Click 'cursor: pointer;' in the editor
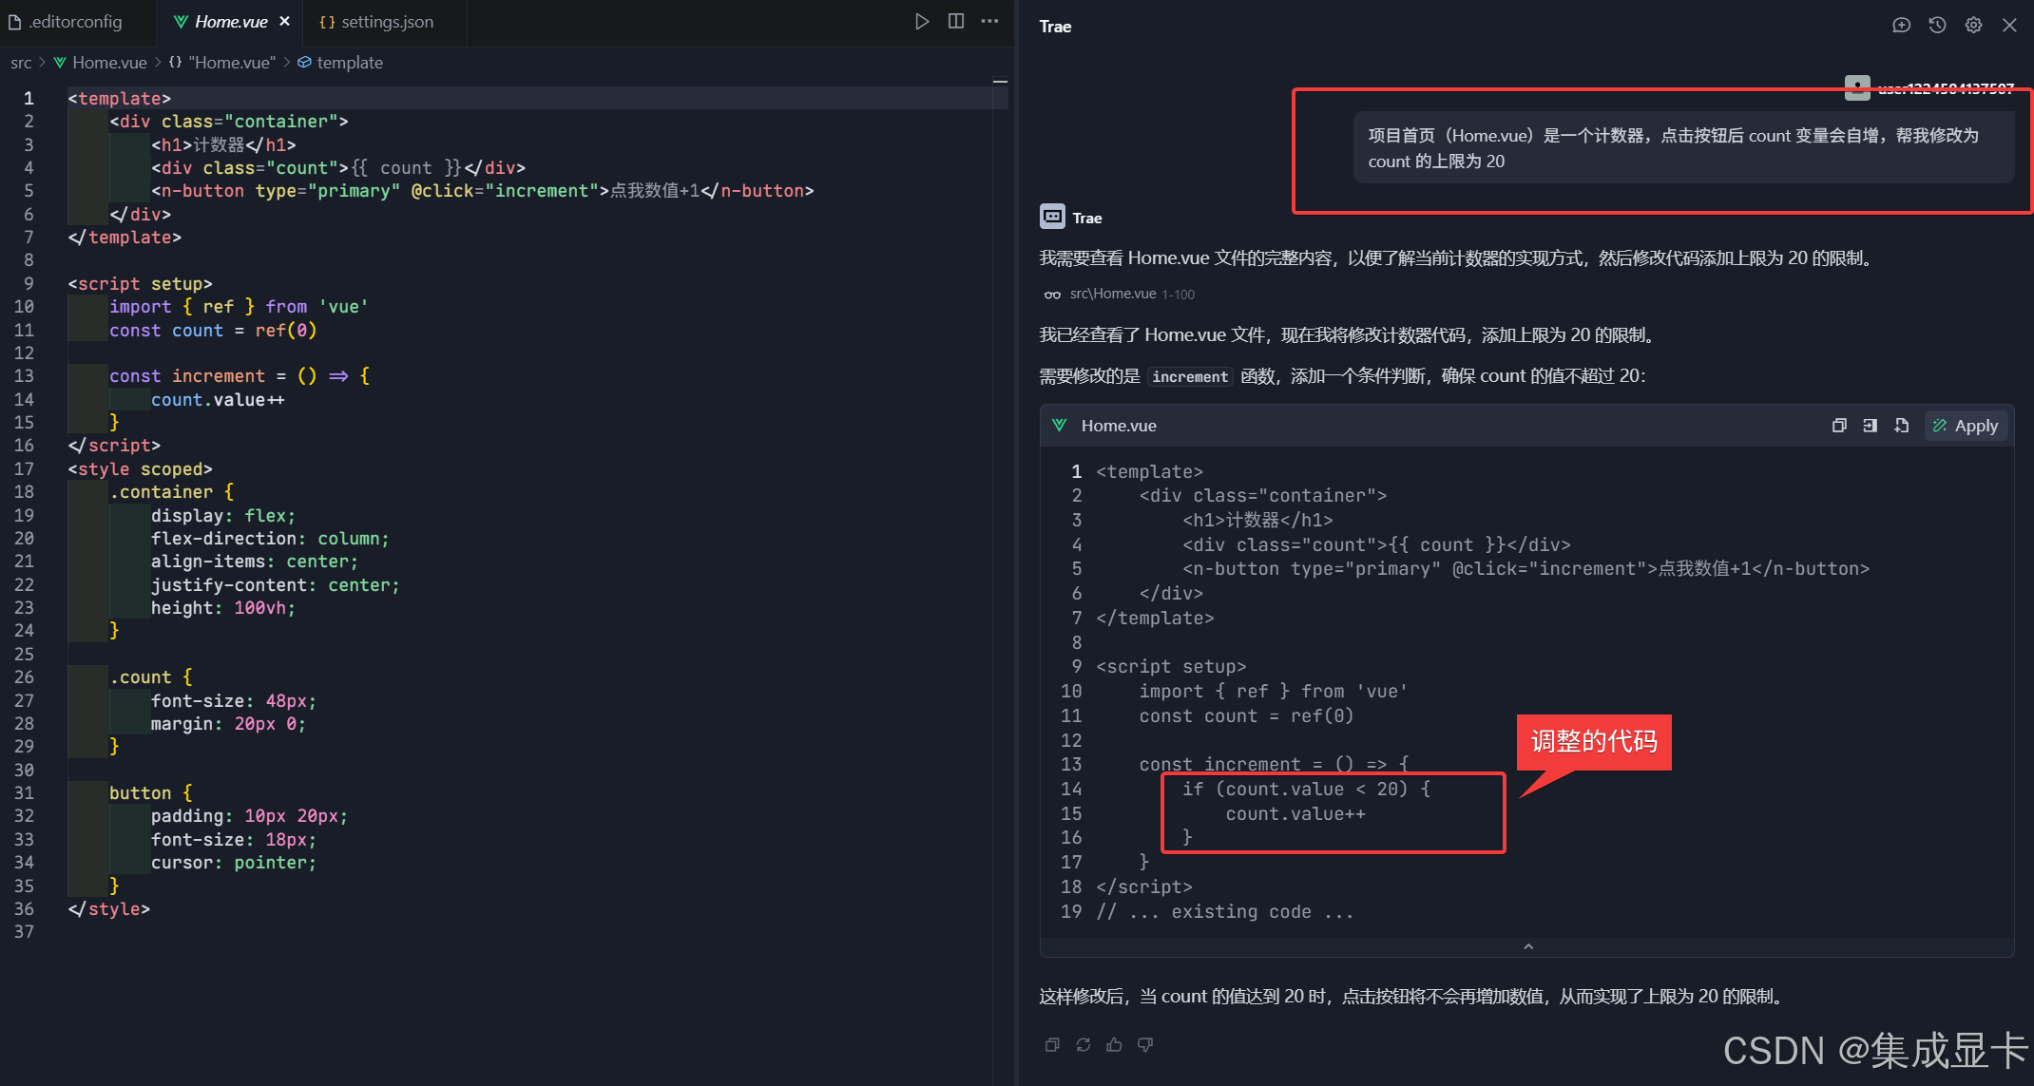Viewport: 2034px width, 1086px height. click(x=234, y=863)
